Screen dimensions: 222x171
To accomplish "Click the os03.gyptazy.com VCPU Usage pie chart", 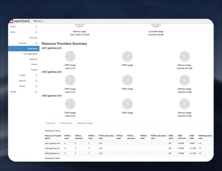I will click(70, 104).
